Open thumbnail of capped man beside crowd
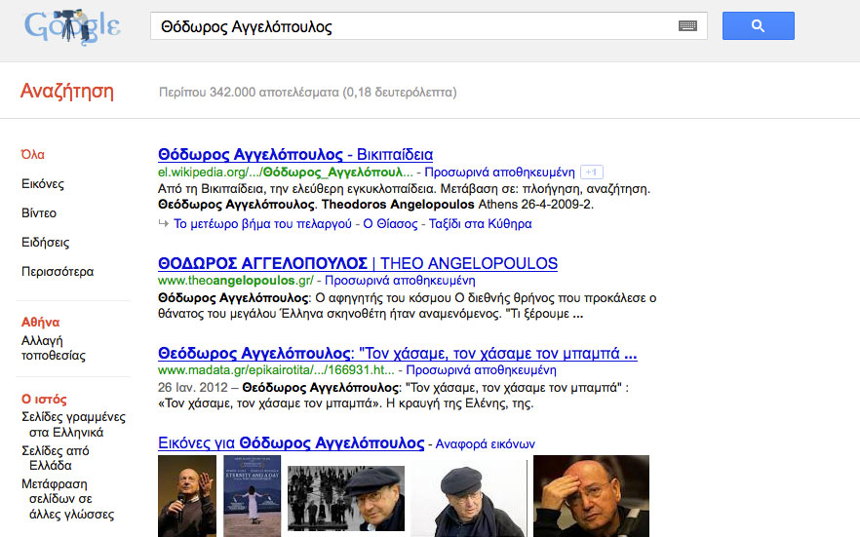The image size is (860, 537). [346, 498]
